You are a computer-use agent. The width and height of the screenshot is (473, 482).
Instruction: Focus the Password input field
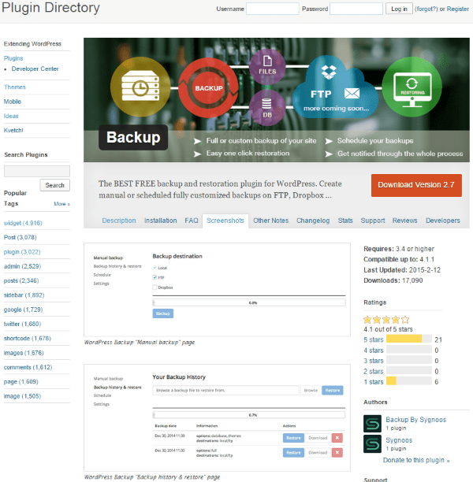click(356, 9)
